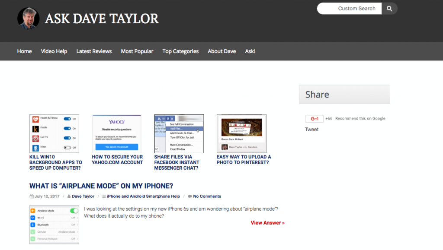Click the search magnifier button
This screenshot has width=443, height=250.
(389, 9)
